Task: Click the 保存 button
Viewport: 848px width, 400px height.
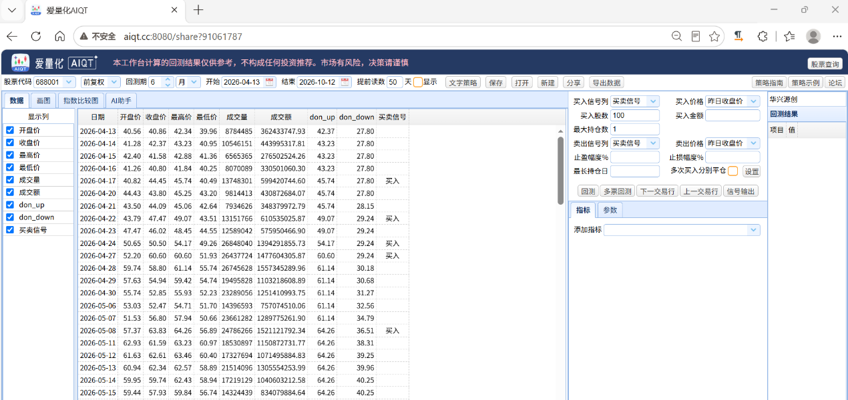Action: [x=496, y=83]
